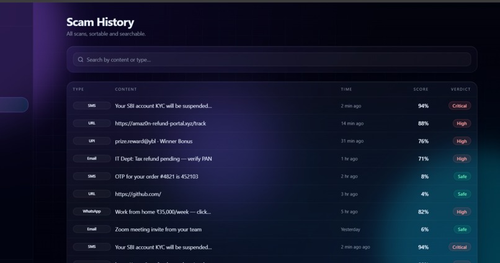500x263 pixels.
Task: Click the High verdict badge on the 76% row
Action: tap(462, 141)
